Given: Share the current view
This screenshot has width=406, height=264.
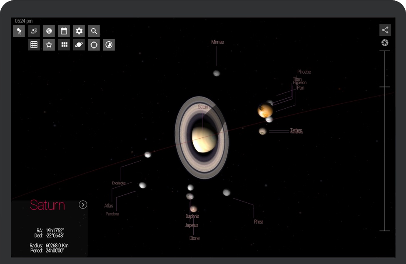Looking at the screenshot, I should 385,30.
